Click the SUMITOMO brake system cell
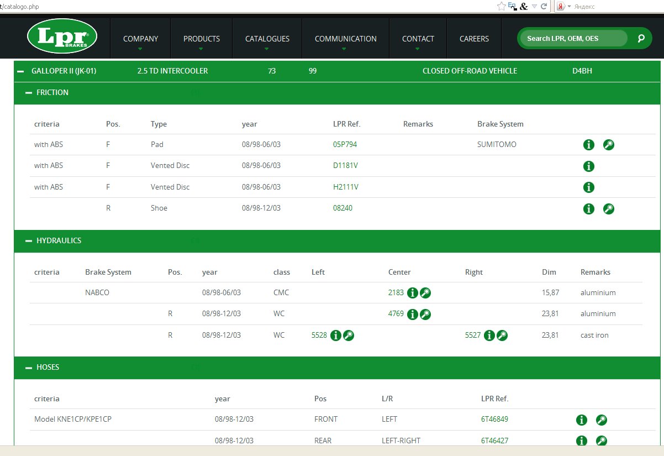 coord(497,144)
